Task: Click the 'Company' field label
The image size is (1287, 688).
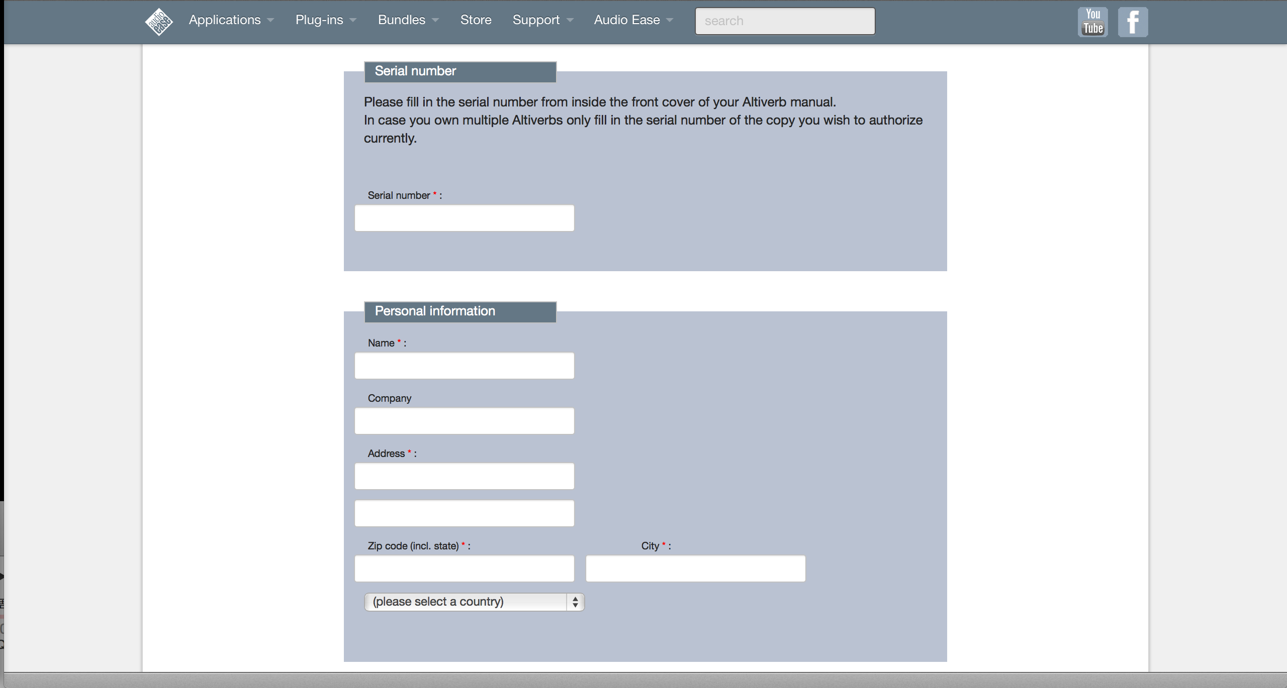Action: point(390,398)
